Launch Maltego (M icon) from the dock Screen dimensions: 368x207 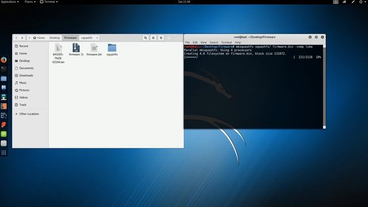coord(3,87)
